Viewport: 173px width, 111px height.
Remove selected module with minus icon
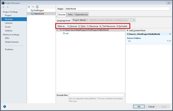[x=33, y=7]
